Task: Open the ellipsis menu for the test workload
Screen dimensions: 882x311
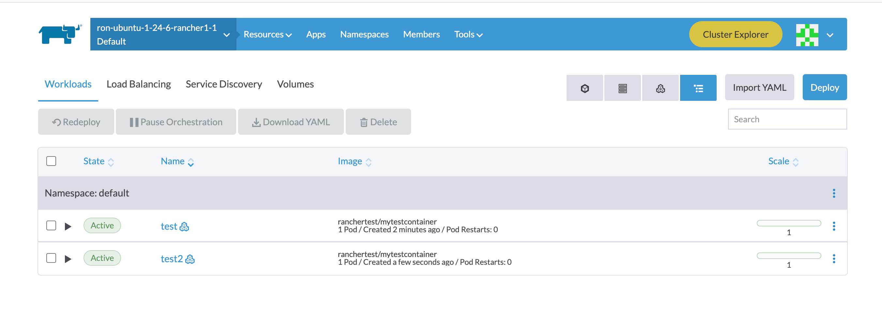Action: click(x=834, y=226)
